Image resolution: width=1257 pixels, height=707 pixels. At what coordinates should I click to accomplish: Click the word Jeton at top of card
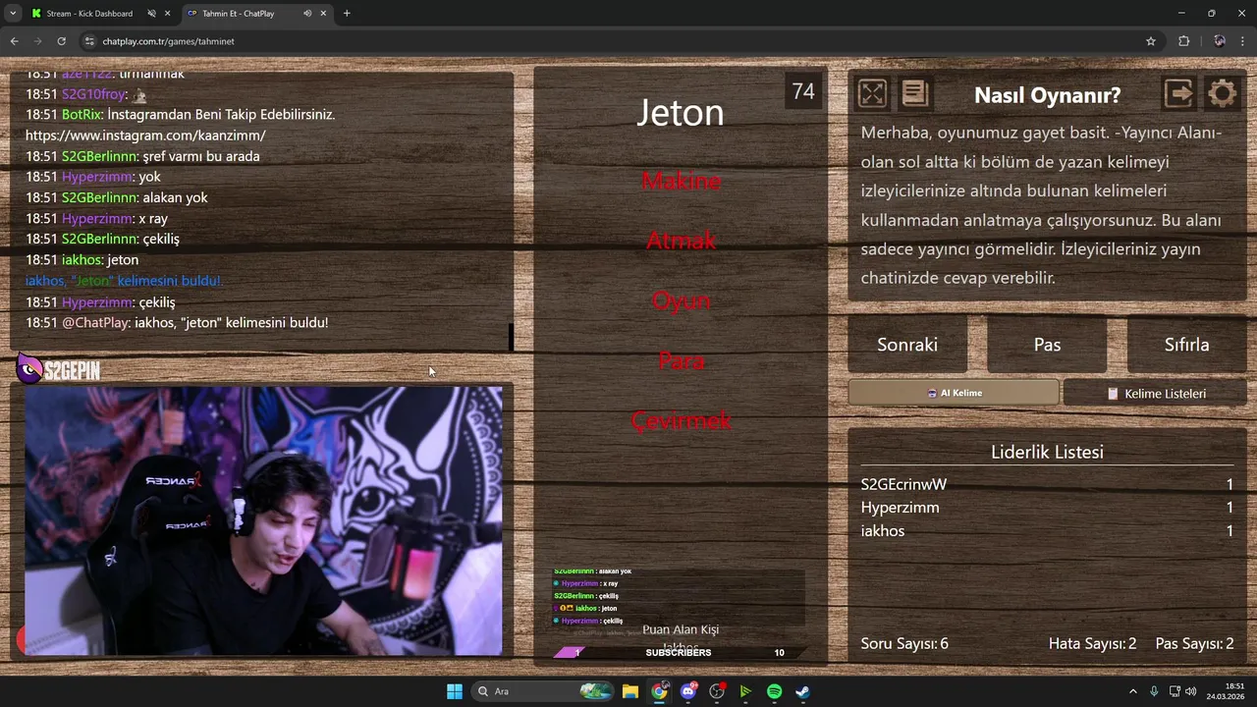681,112
